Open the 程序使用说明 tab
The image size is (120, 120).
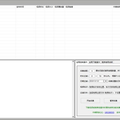click(107, 62)
